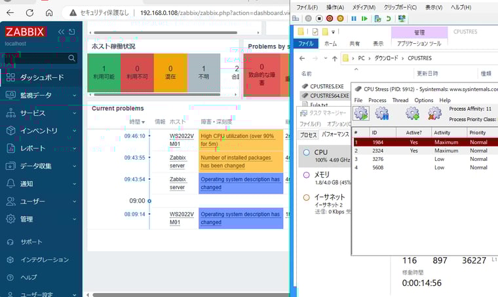498x297 pixels.
Task: Select 共有 tab in Explorer ribbon
Action: click(x=354, y=44)
